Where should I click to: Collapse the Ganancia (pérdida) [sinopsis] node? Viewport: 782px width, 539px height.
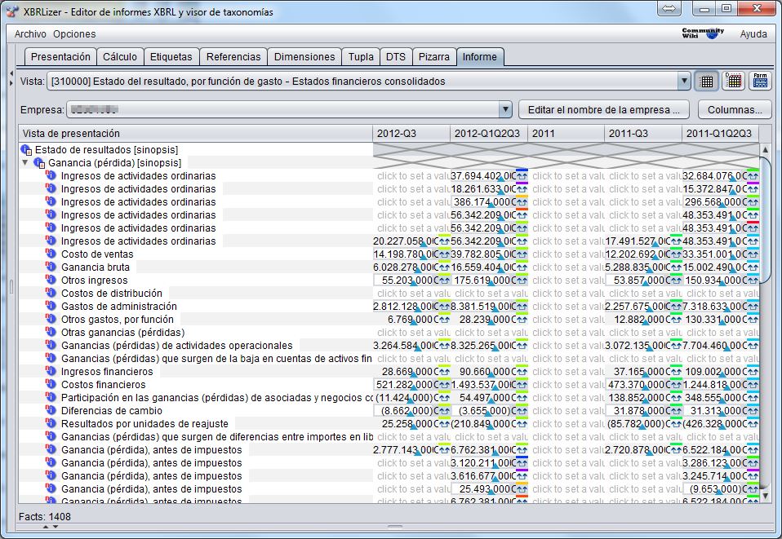pyautogui.click(x=25, y=162)
